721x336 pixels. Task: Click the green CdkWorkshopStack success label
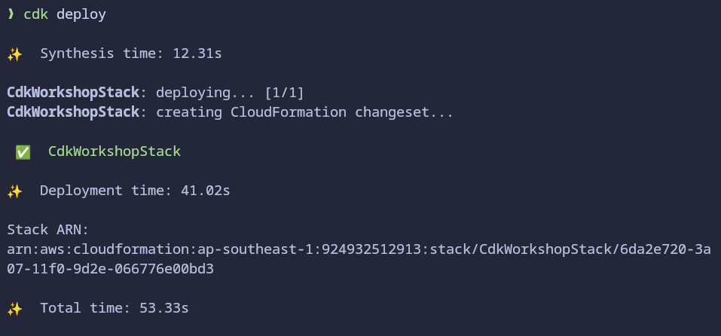pos(115,151)
